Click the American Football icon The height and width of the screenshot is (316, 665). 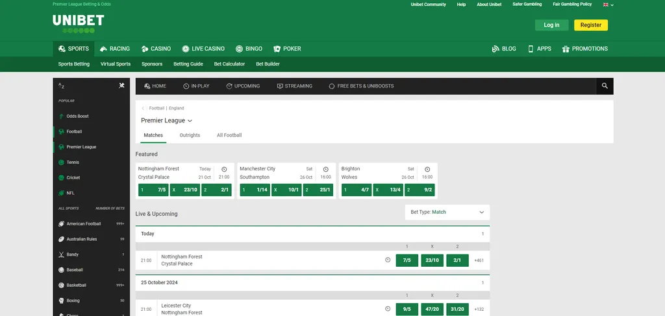pos(61,224)
